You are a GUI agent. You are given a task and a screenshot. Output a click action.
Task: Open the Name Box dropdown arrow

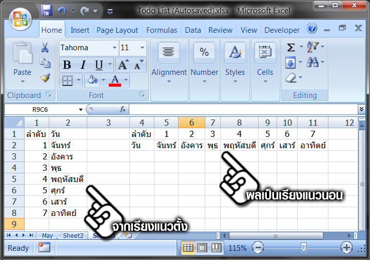(81, 110)
